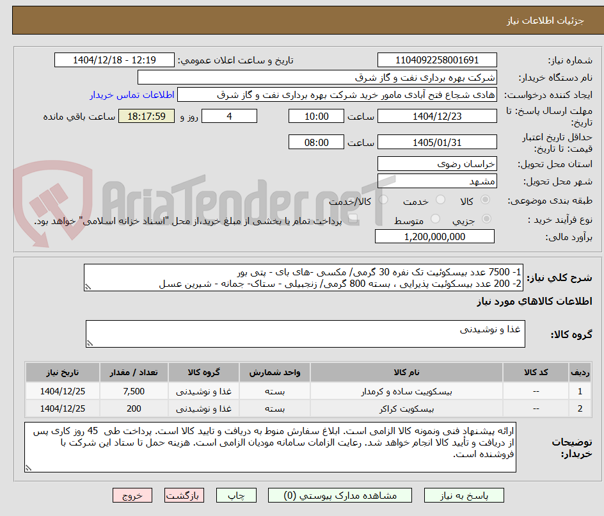604x516 pixels.
Task: Click the unit cell 'بسته' in row 1
Action: (x=274, y=392)
